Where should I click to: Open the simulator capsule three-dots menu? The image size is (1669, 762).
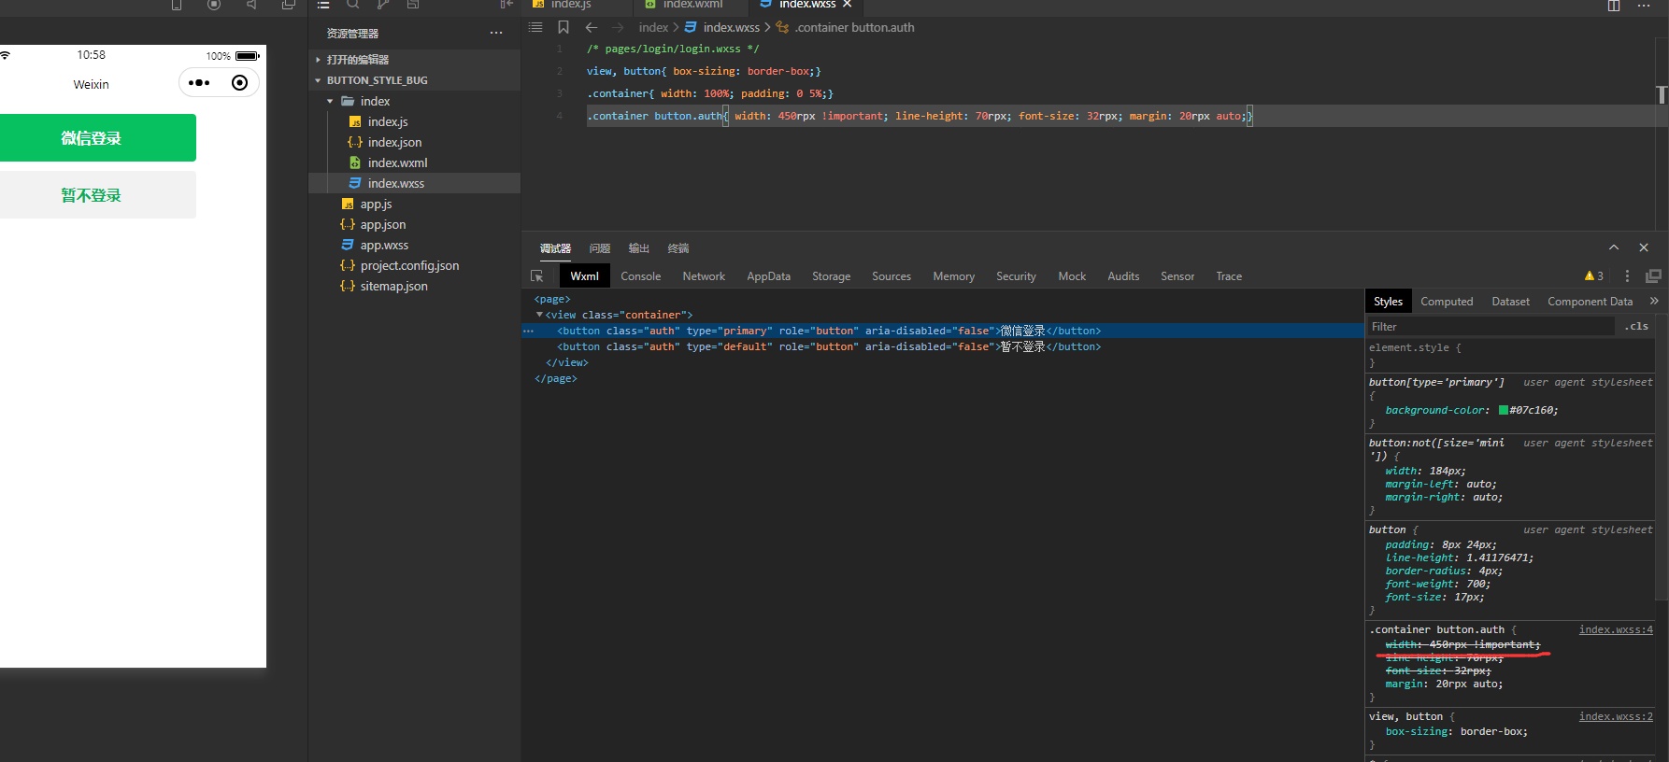[199, 83]
